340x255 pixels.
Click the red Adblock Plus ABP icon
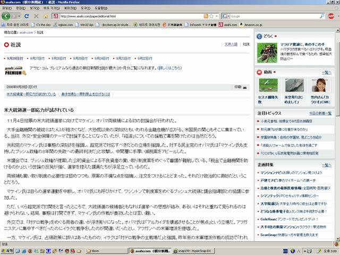(x=330, y=16)
